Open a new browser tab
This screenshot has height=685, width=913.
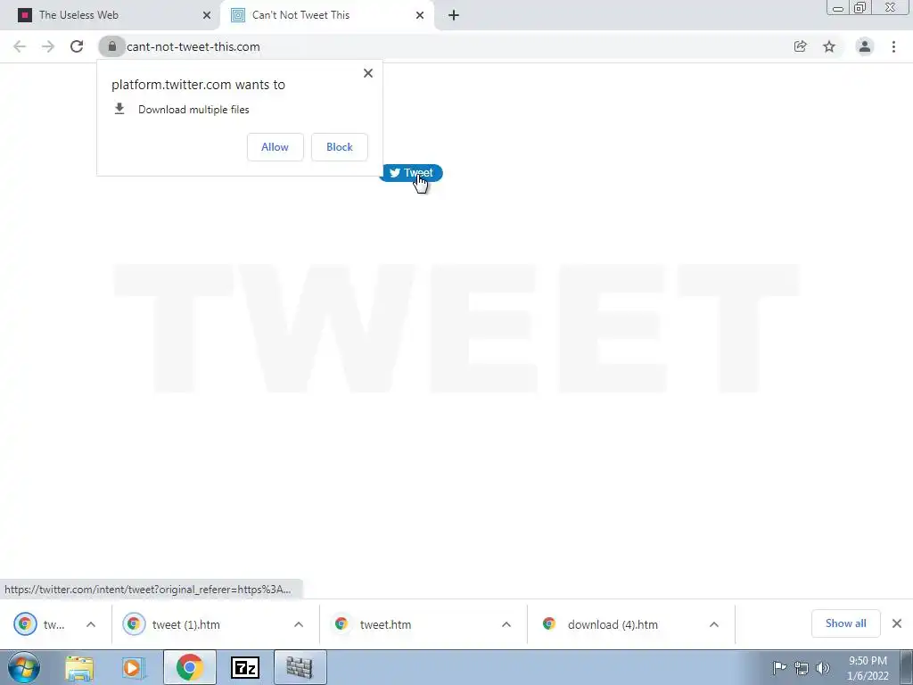[454, 16]
